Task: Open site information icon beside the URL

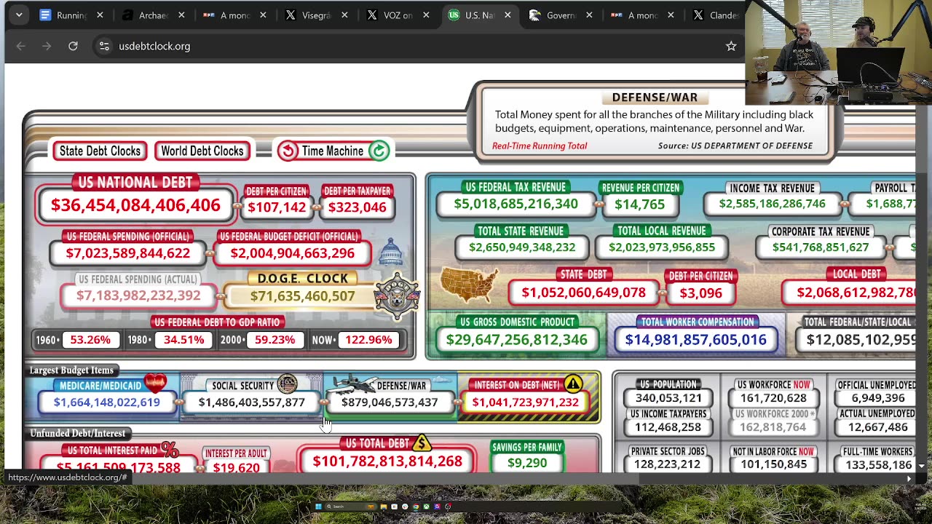Action: (x=104, y=46)
